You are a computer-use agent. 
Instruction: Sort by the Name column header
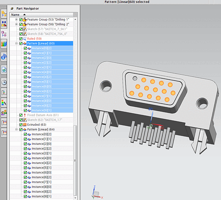click(x=15, y=15)
